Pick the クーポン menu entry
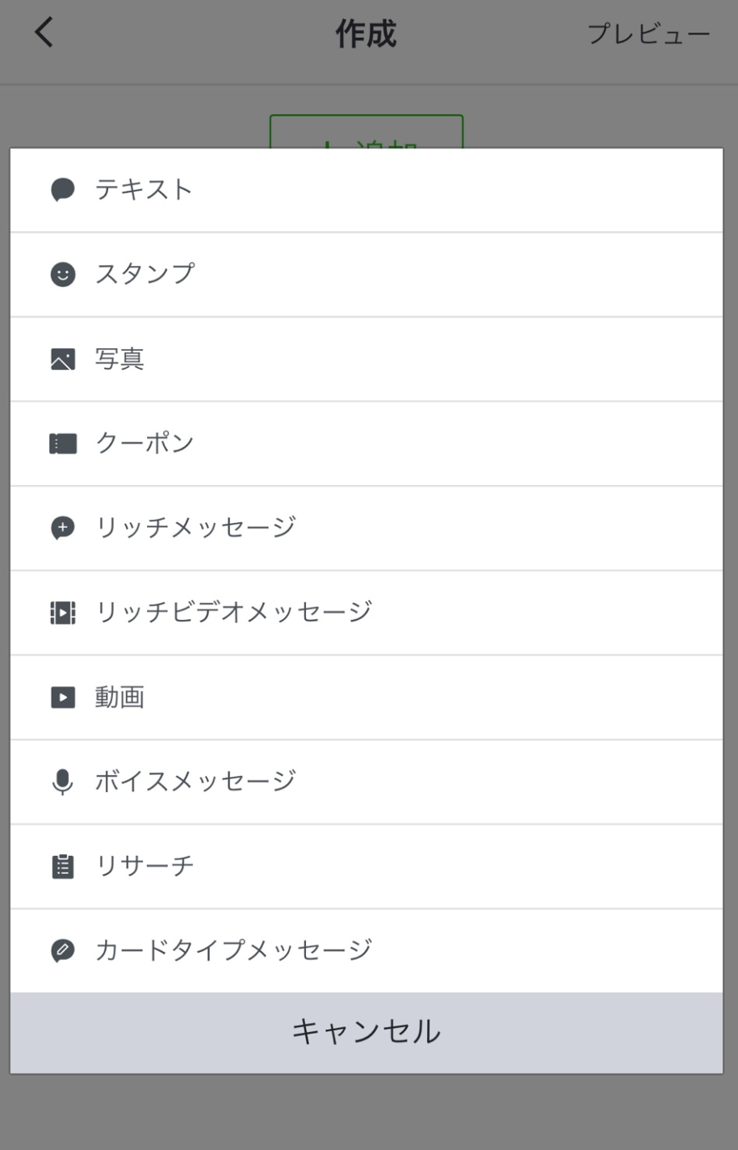738x1150 pixels. 367,444
